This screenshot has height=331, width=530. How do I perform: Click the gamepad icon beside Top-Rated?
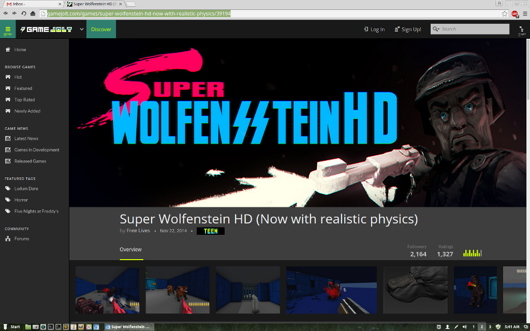click(8, 100)
